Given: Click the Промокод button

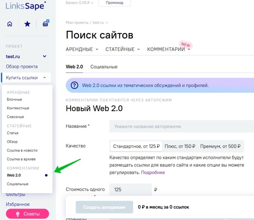Looking at the screenshot, I should coord(115,3).
